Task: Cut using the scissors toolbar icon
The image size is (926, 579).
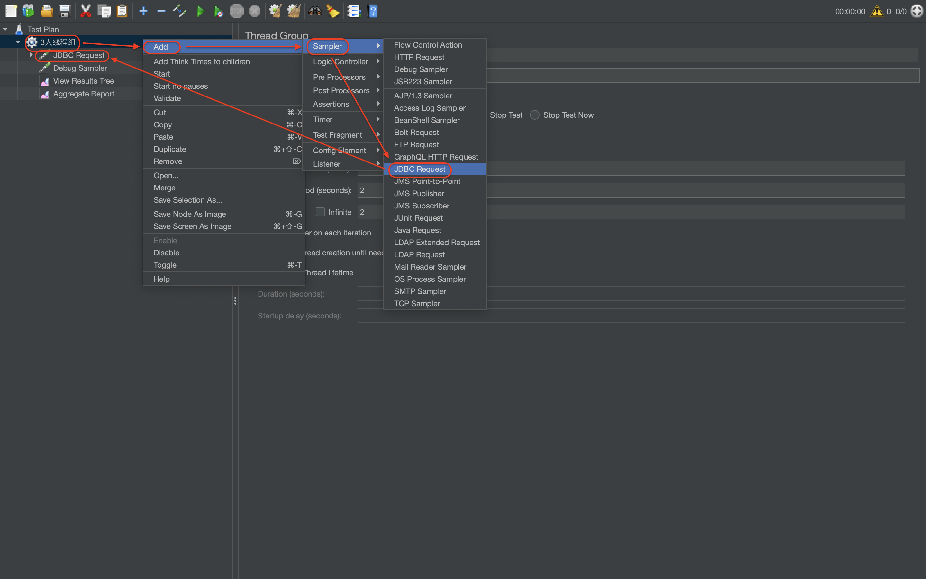Action: point(86,11)
